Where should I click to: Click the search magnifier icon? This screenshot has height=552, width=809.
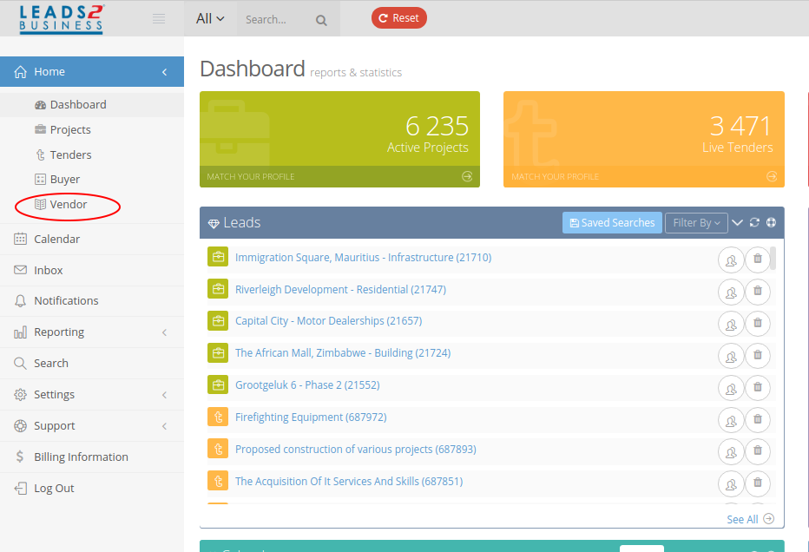(321, 20)
